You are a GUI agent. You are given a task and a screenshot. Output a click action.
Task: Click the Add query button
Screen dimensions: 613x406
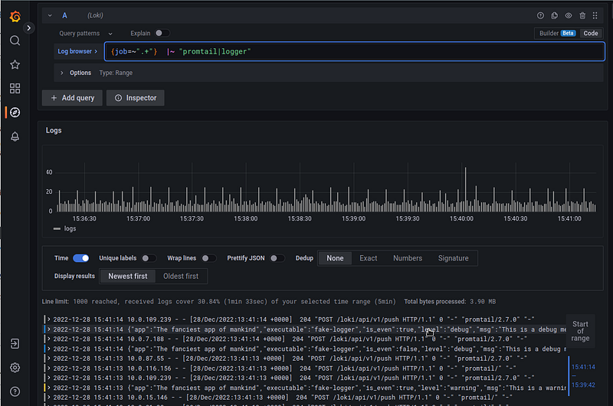pos(72,98)
